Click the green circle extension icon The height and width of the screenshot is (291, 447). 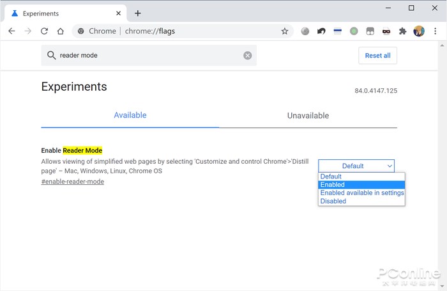coord(354,31)
